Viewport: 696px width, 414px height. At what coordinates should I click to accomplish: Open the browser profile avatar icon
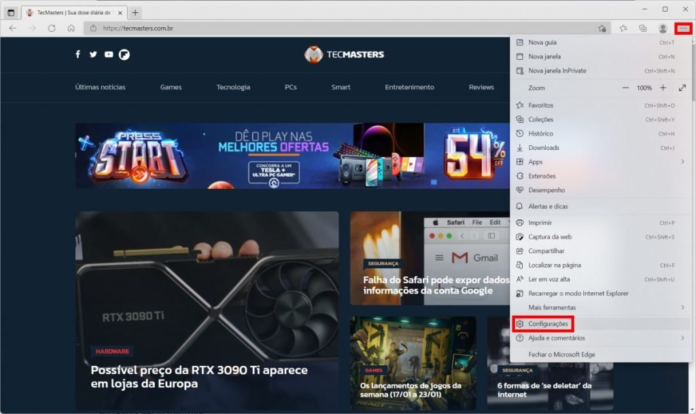tap(662, 28)
